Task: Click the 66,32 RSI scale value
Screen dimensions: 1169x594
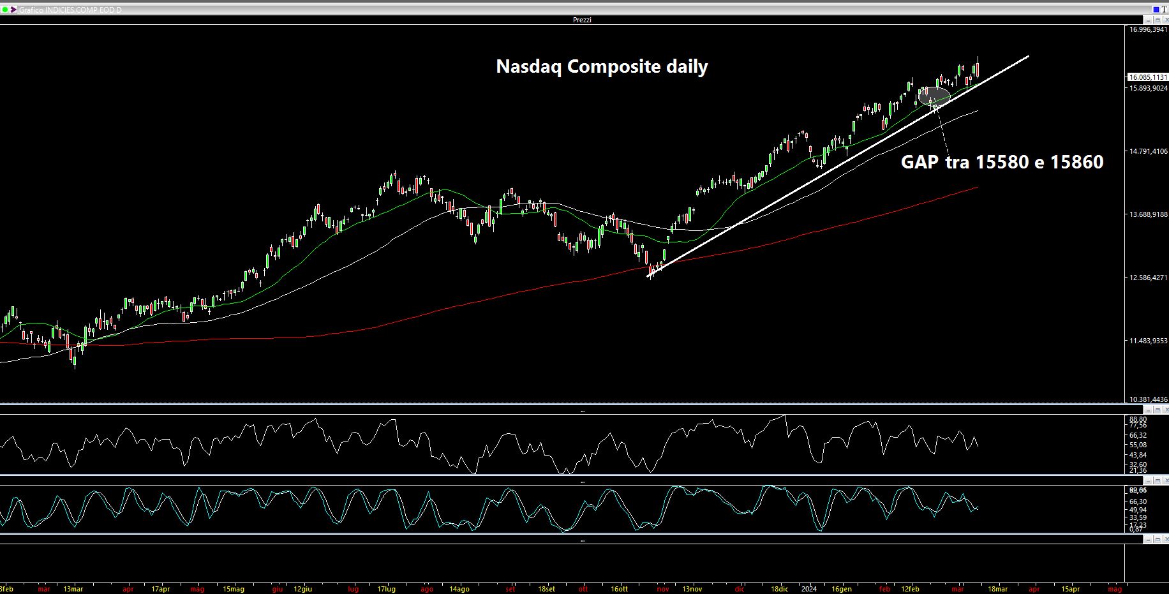Action: pyautogui.click(x=1138, y=435)
